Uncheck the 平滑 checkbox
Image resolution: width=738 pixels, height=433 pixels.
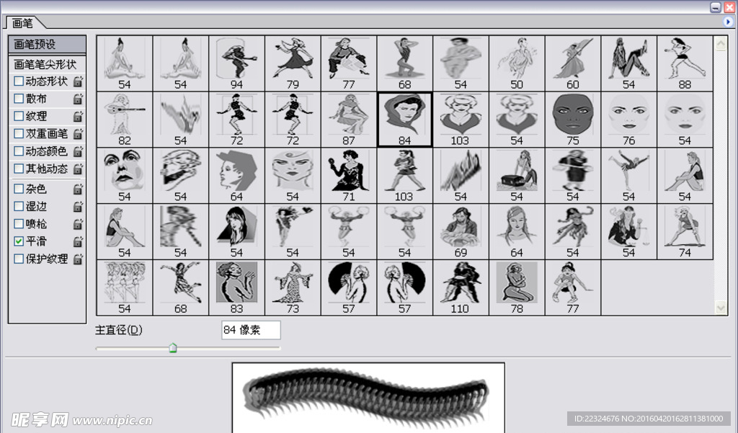[x=19, y=241]
